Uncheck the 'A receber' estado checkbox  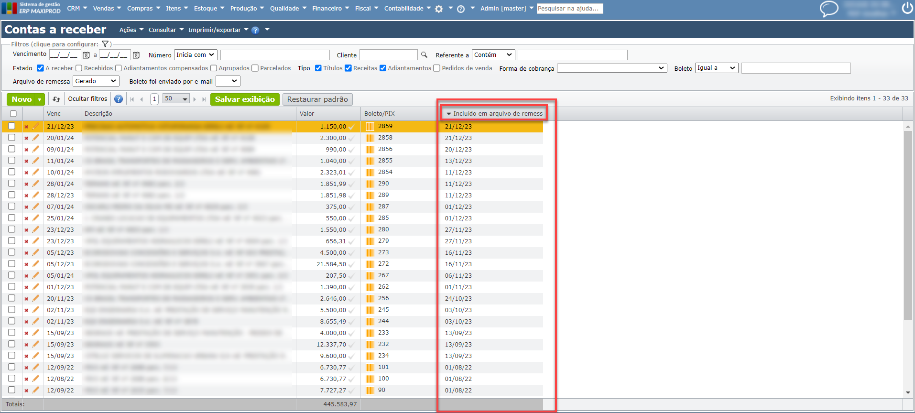pyautogui.click(x=41, y=68)
